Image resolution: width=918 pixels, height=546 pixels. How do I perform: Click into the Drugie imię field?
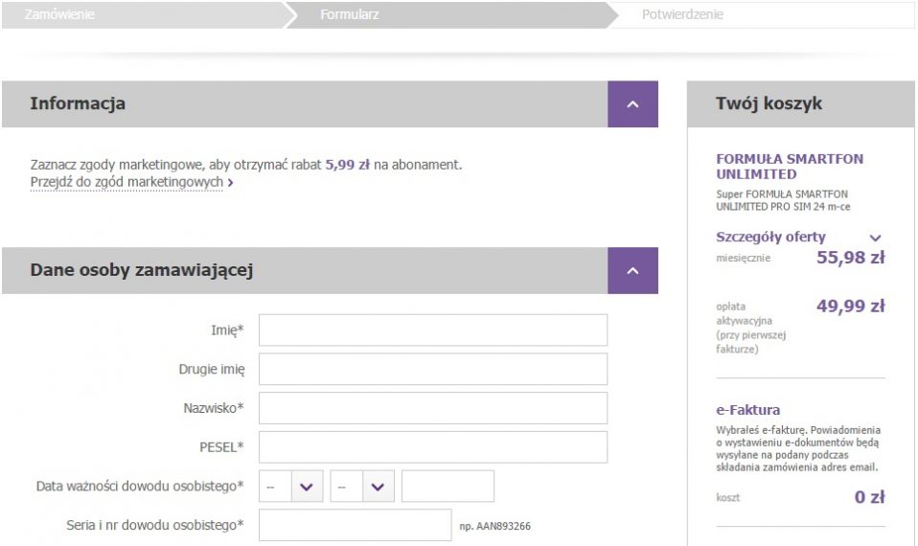tap(432, 369)
